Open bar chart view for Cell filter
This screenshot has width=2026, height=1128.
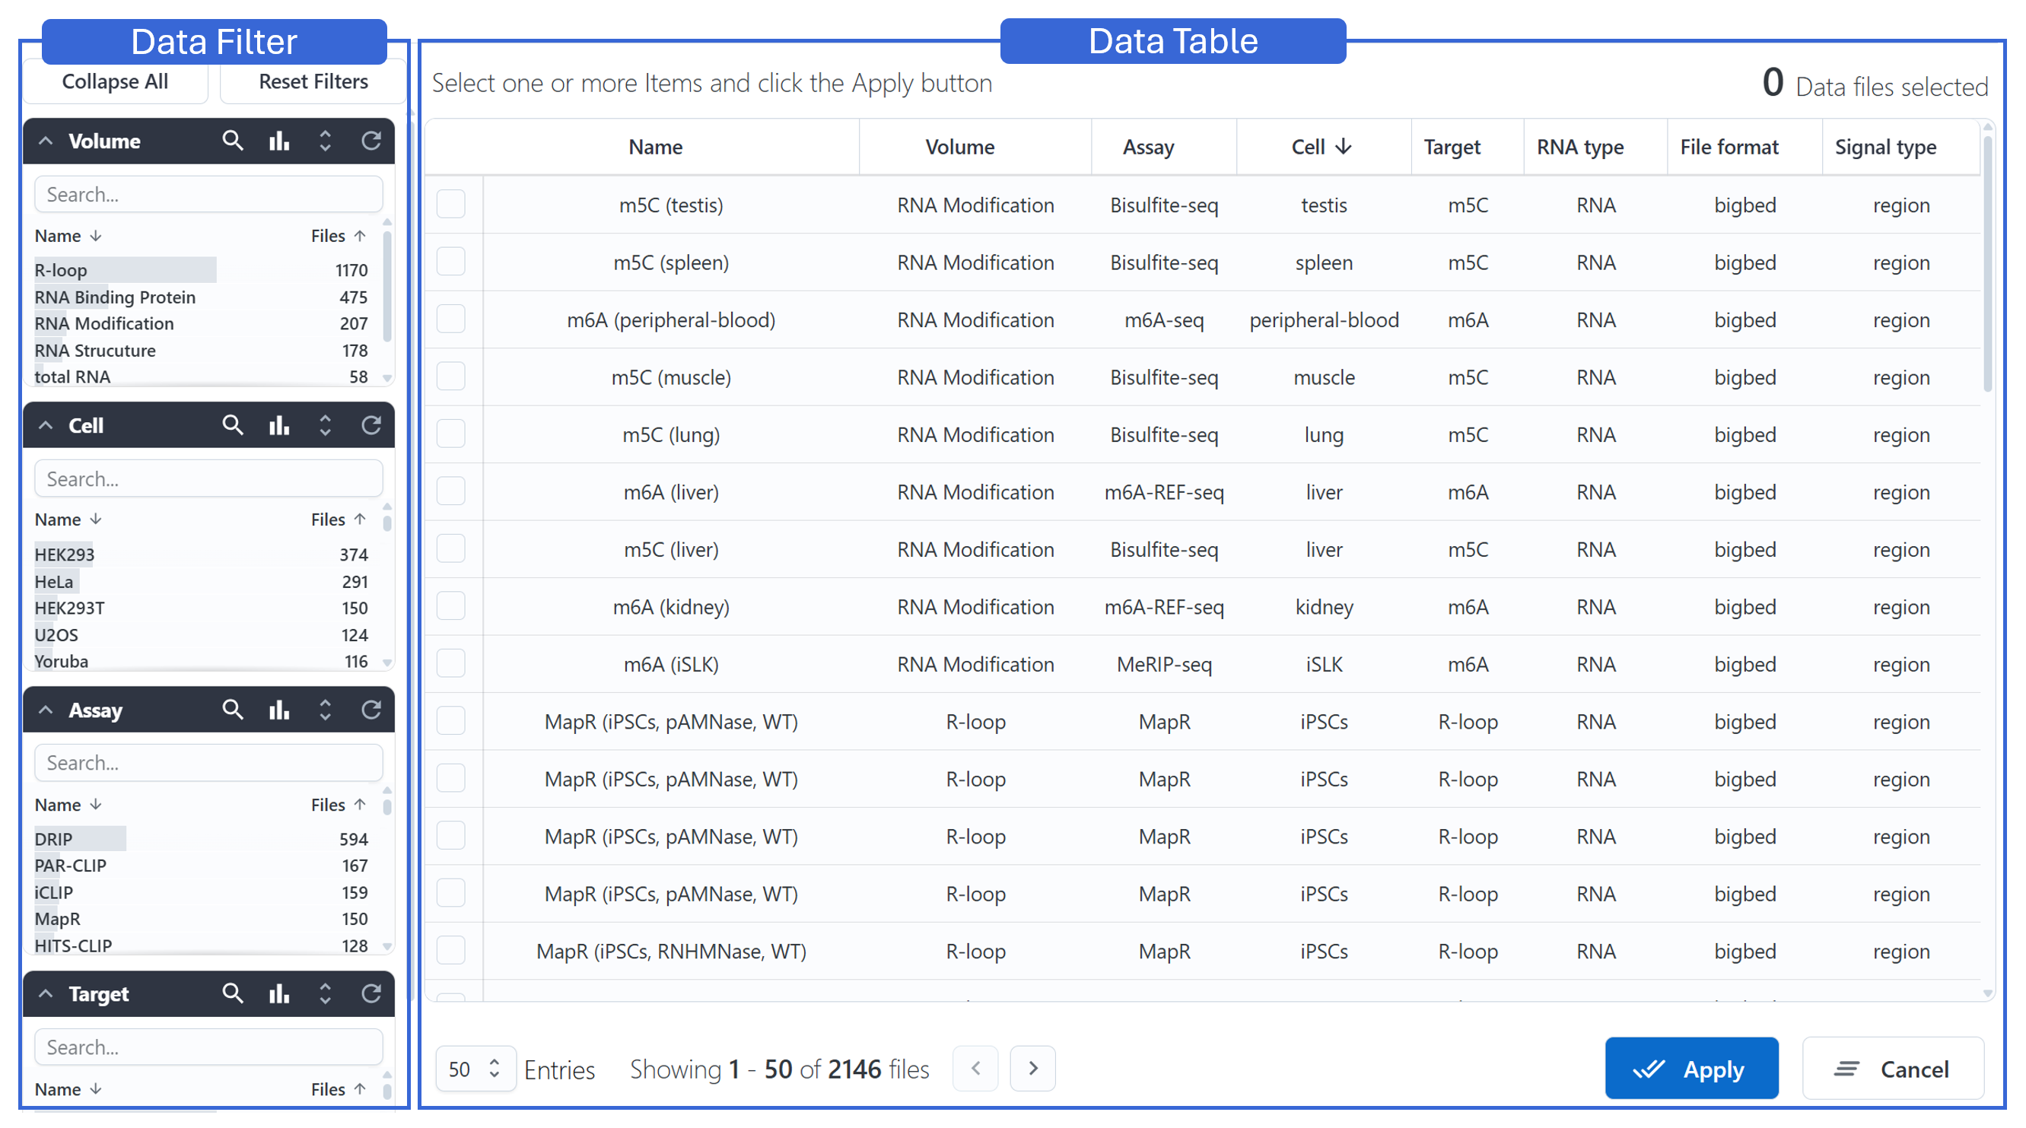point(279,425)
